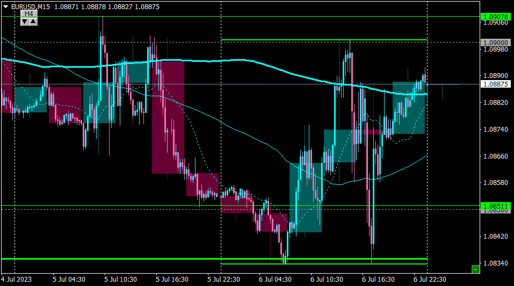This screenshot has width=514, height=286.
Task: Click the 1.08660 price scale value
Action: click(x=496, y=156)
